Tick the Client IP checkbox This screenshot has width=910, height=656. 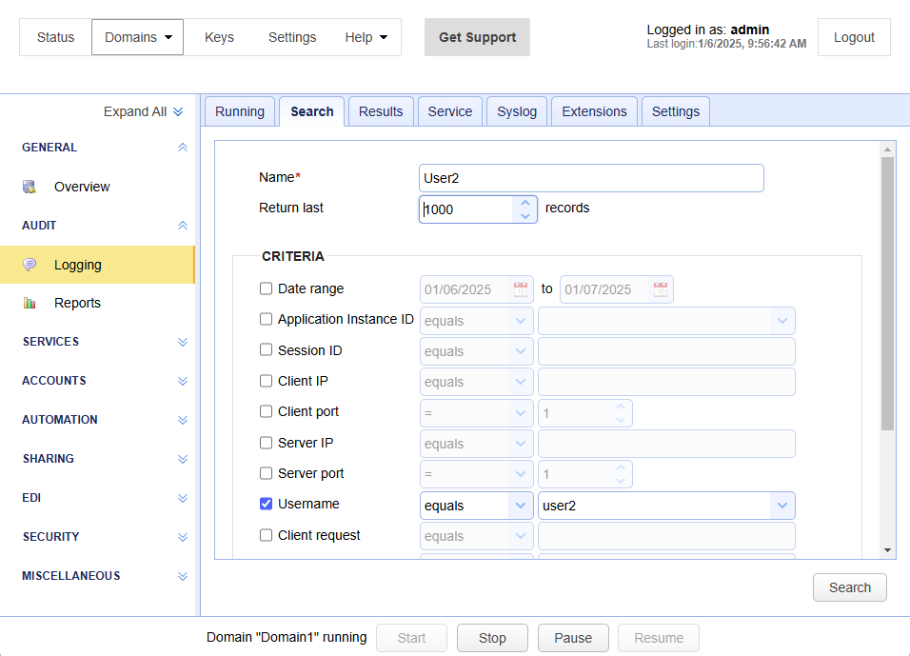pyautogui.click(x=267, y=381)
